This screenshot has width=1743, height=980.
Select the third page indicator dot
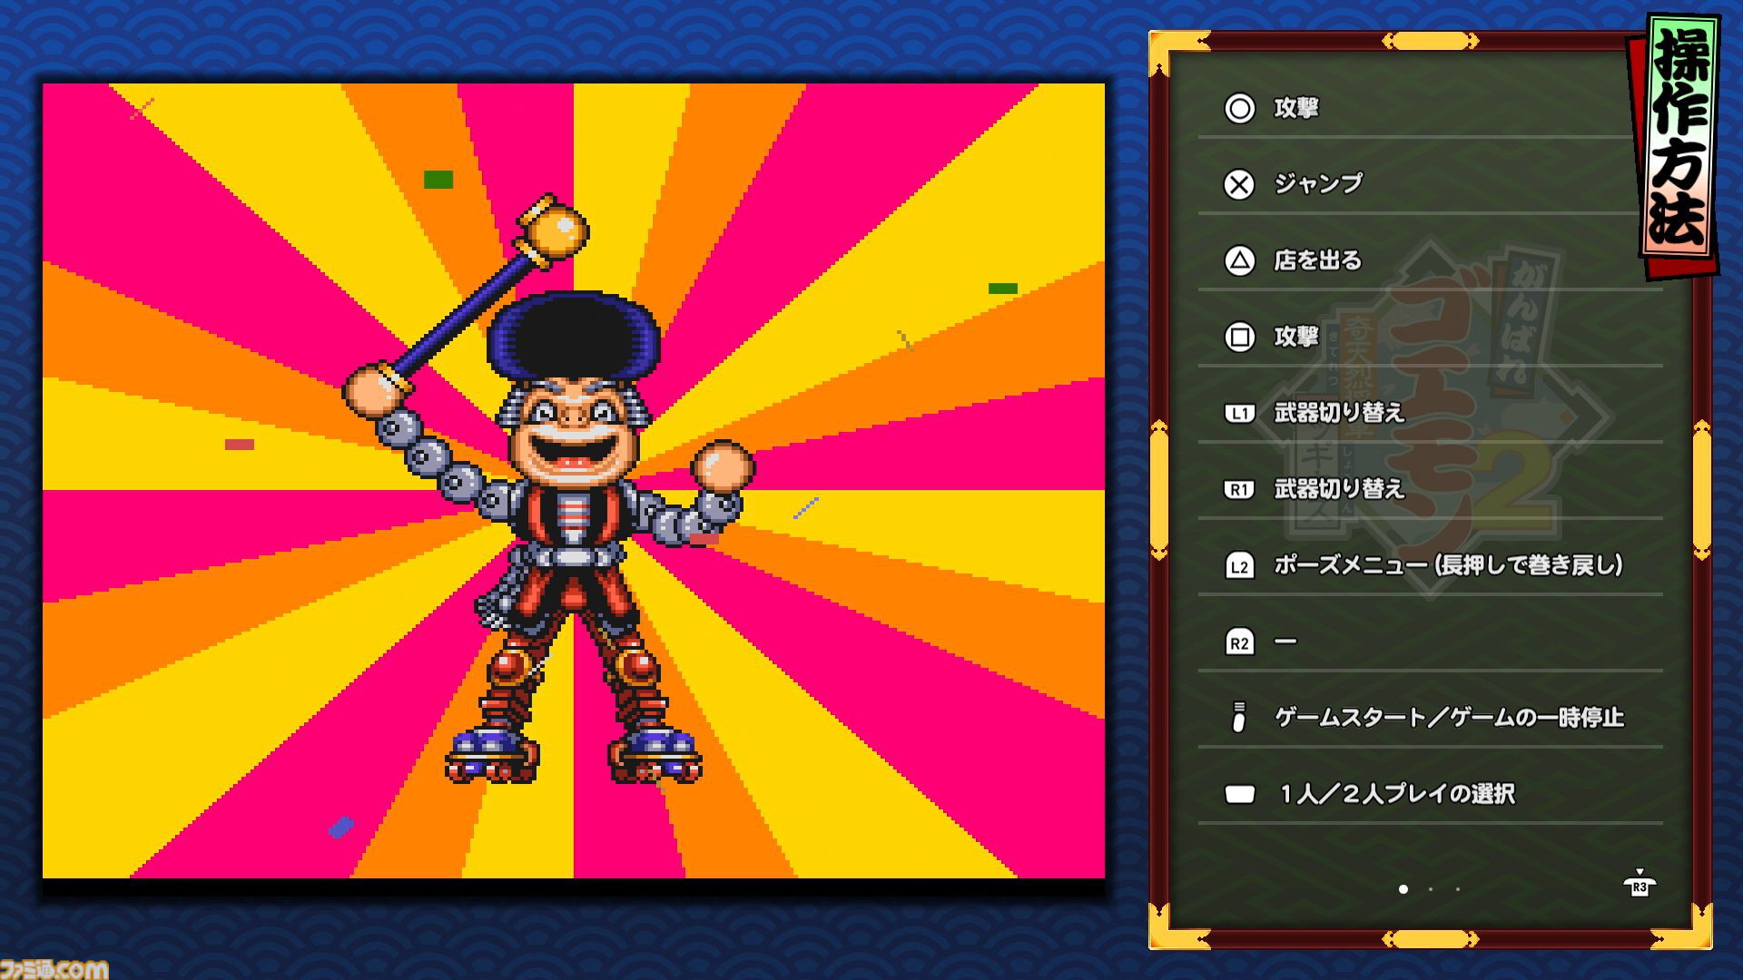point(1458,889)
